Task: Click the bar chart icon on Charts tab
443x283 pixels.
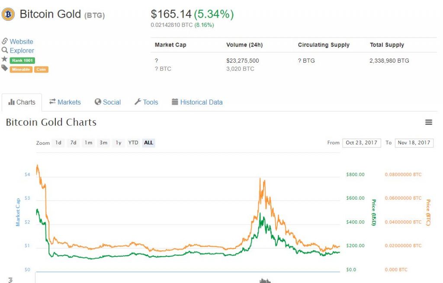Action: (11, 102)
